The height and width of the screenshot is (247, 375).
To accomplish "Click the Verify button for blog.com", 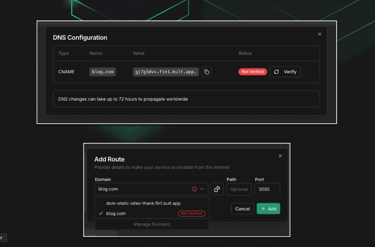I will pyautogui.click(x=285, y=72).
